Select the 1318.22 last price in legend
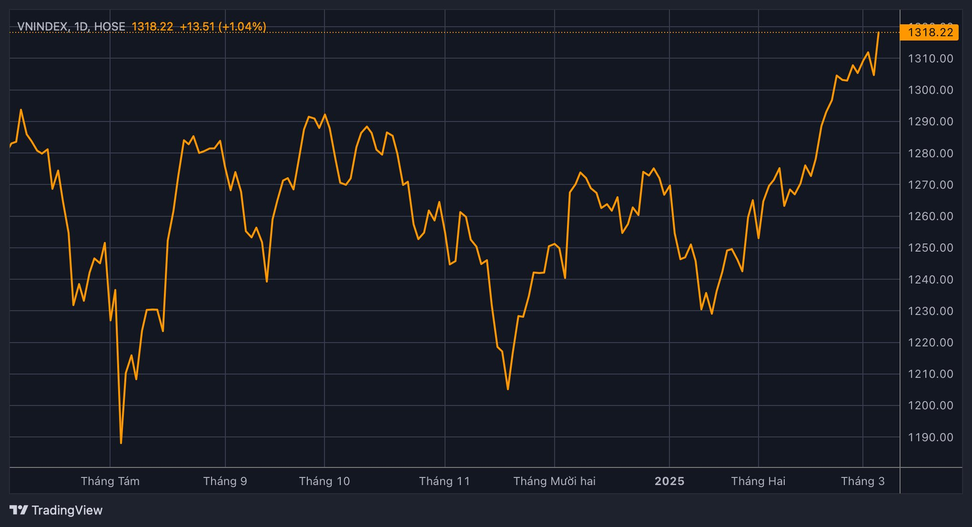The width and height of the screenshot is (972, 527). [x=152, y=26]
